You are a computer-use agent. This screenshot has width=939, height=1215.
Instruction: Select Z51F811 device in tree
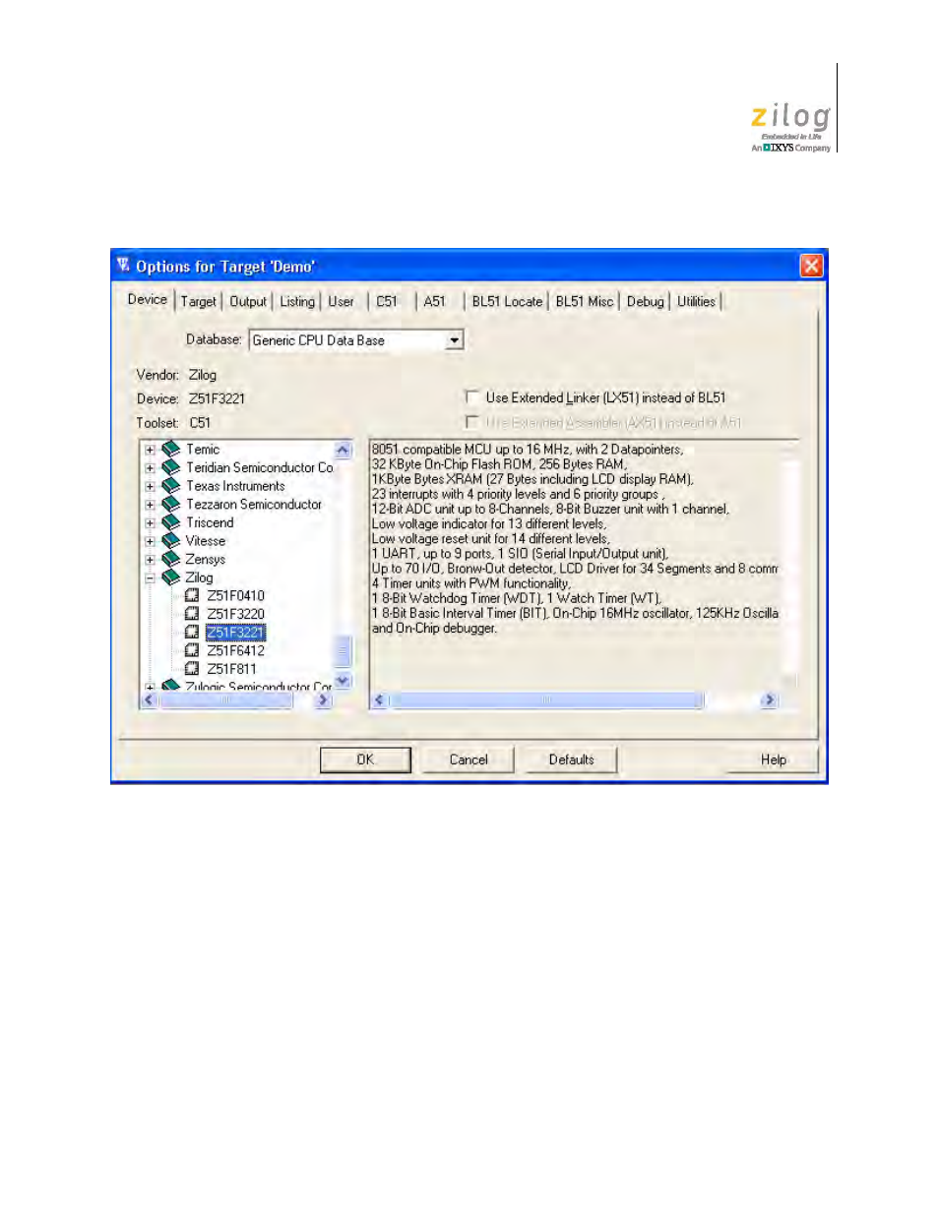[x=232, y=669]
